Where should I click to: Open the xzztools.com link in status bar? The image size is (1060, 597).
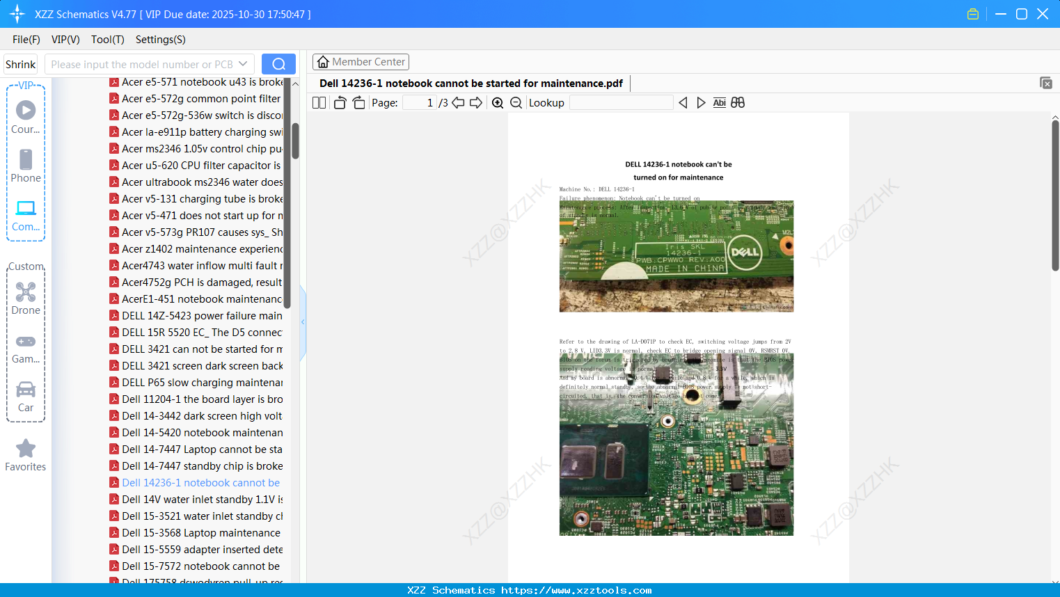576,590
